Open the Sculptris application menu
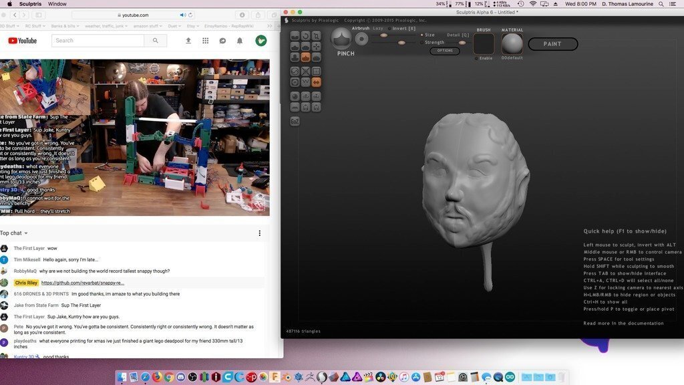 tap(30, 4)
